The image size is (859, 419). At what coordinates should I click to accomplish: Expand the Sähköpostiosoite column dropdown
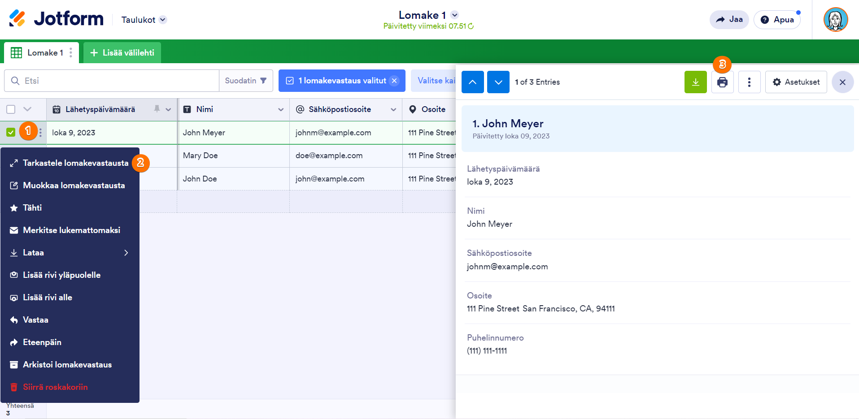[x=393, y=110]
